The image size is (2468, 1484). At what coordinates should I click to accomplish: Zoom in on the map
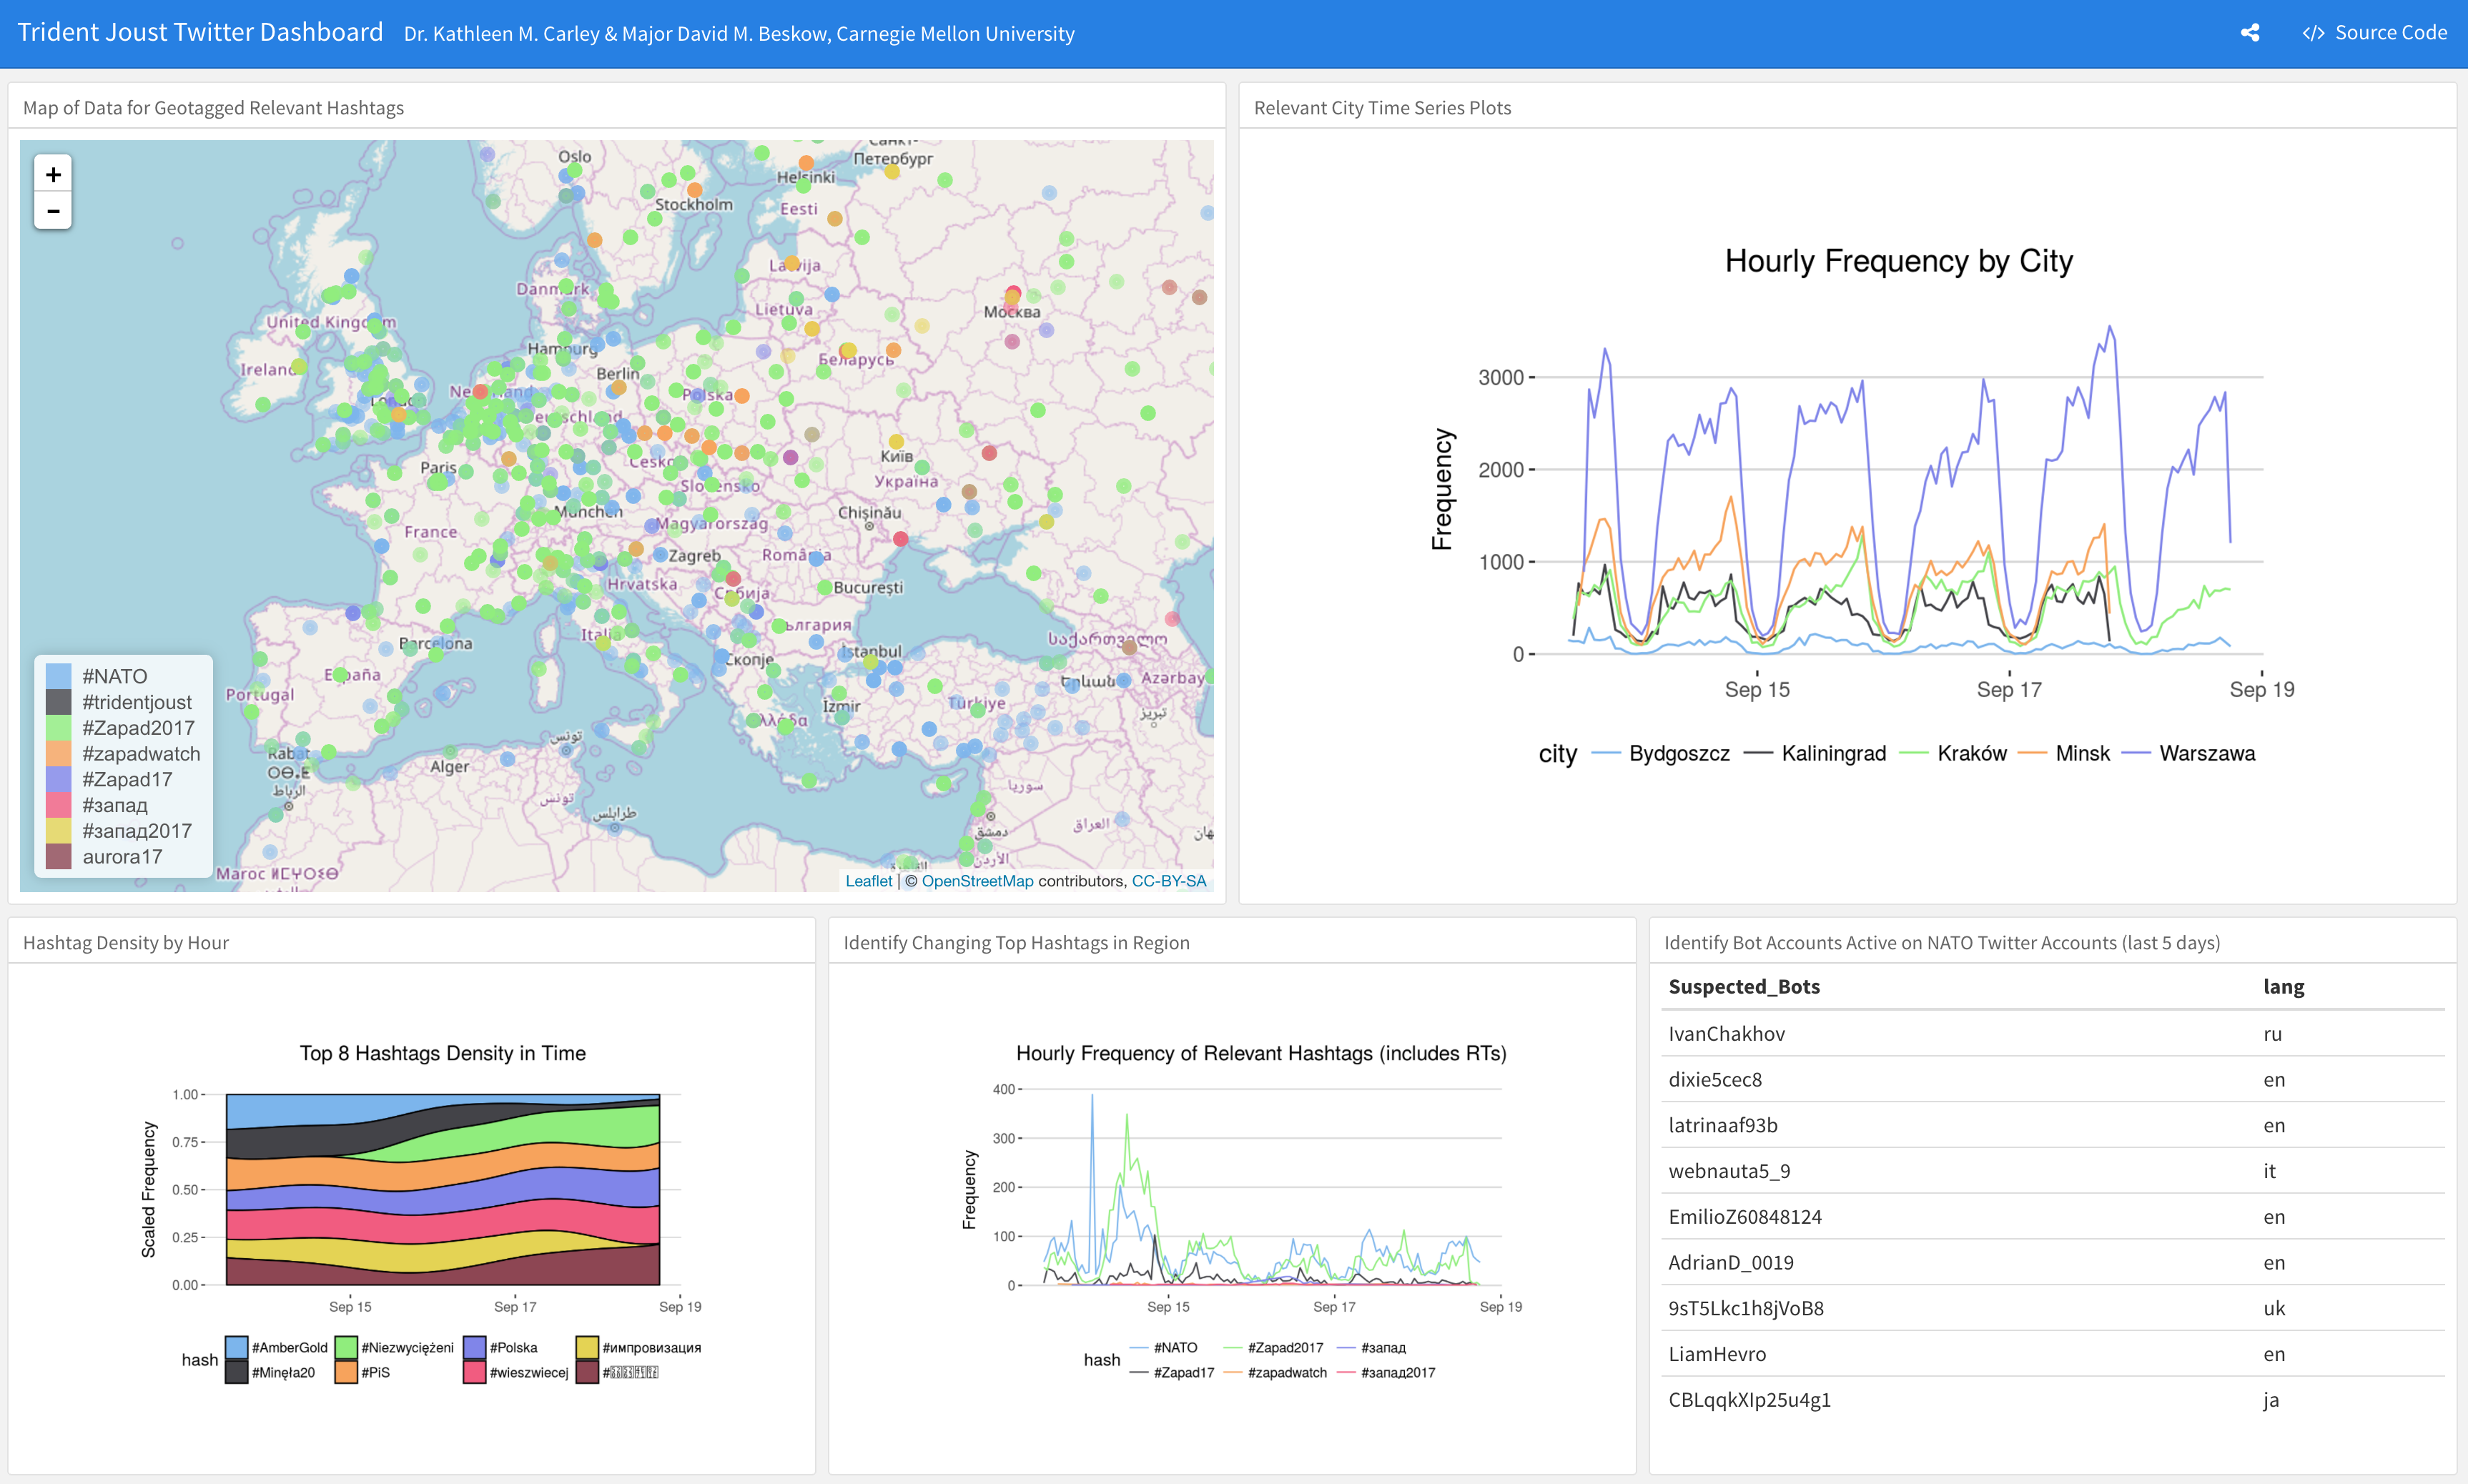pos(53,174)
